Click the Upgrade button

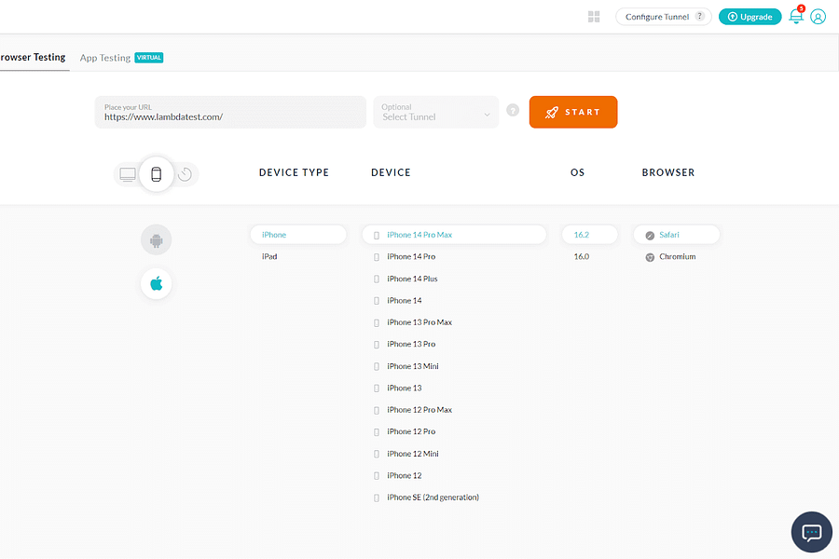pyautogui.click(x=750, y=16)
